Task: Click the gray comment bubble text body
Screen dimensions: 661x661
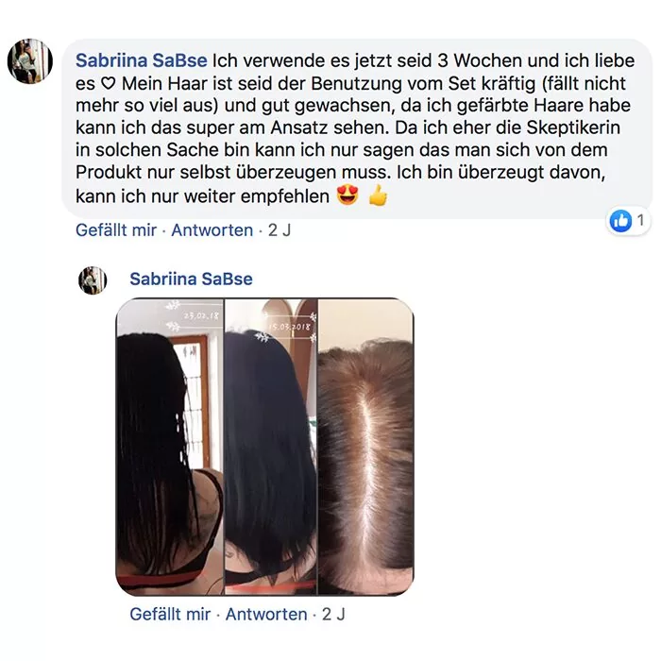Action: coord(357,128)
